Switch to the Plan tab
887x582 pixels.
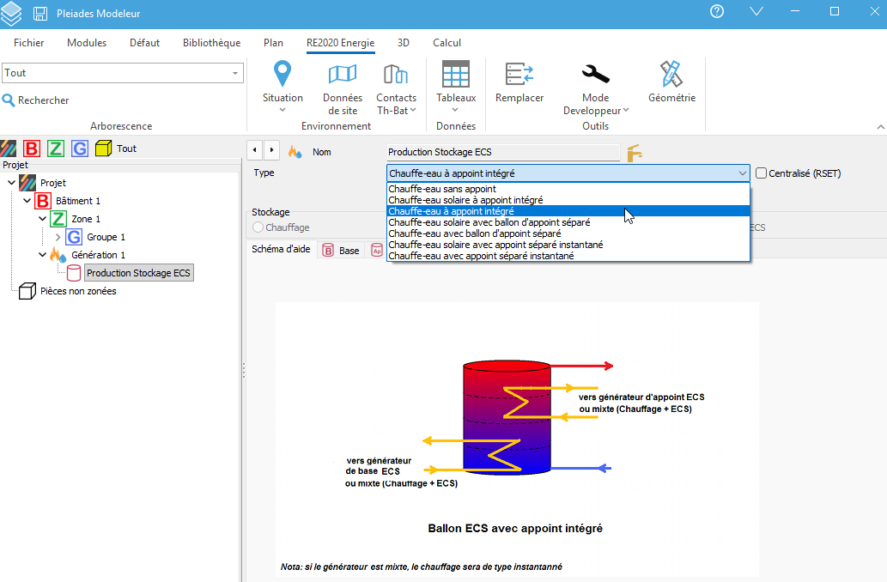point(273,43)
